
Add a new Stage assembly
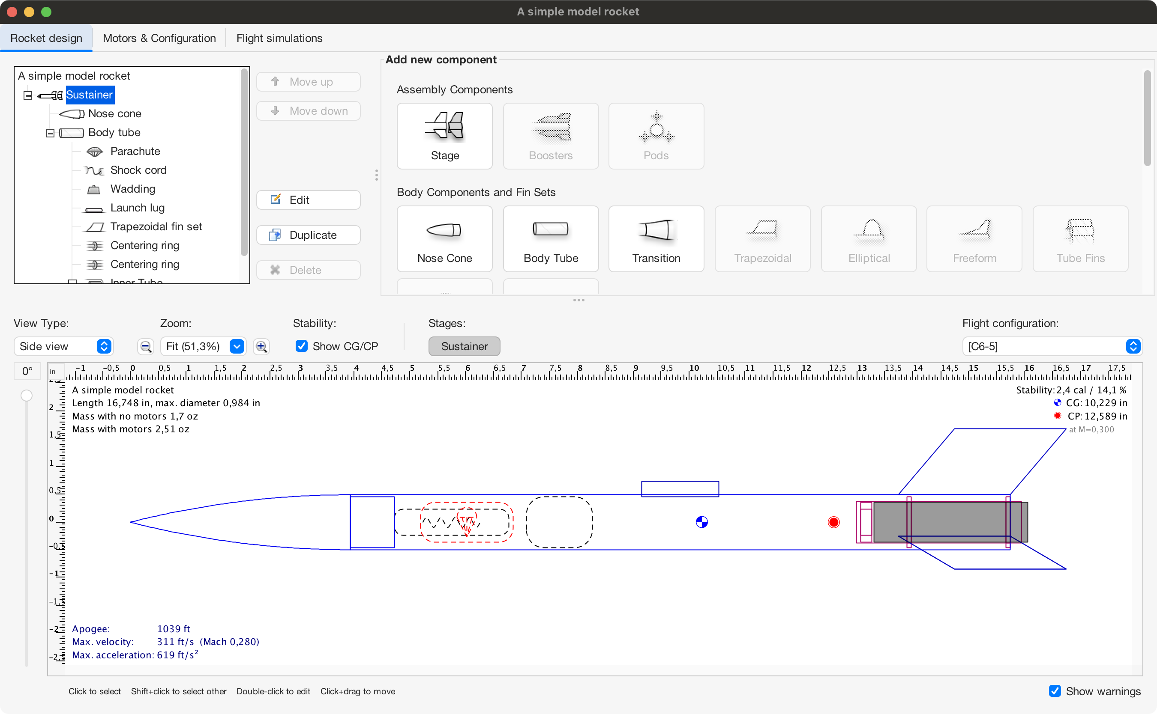(444, 136)
